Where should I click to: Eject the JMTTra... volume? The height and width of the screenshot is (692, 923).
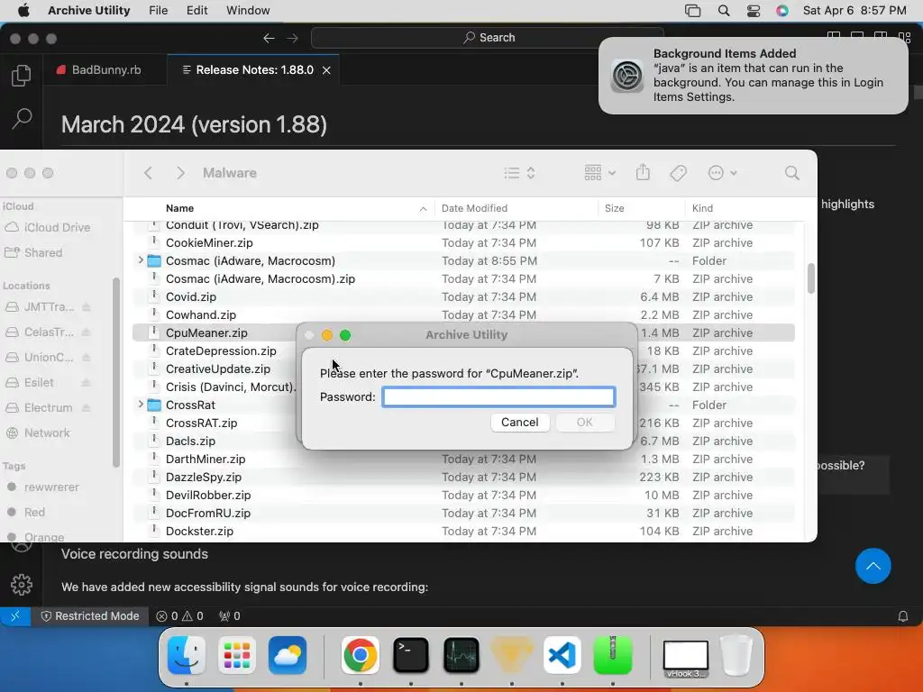(x=86, y=307)
